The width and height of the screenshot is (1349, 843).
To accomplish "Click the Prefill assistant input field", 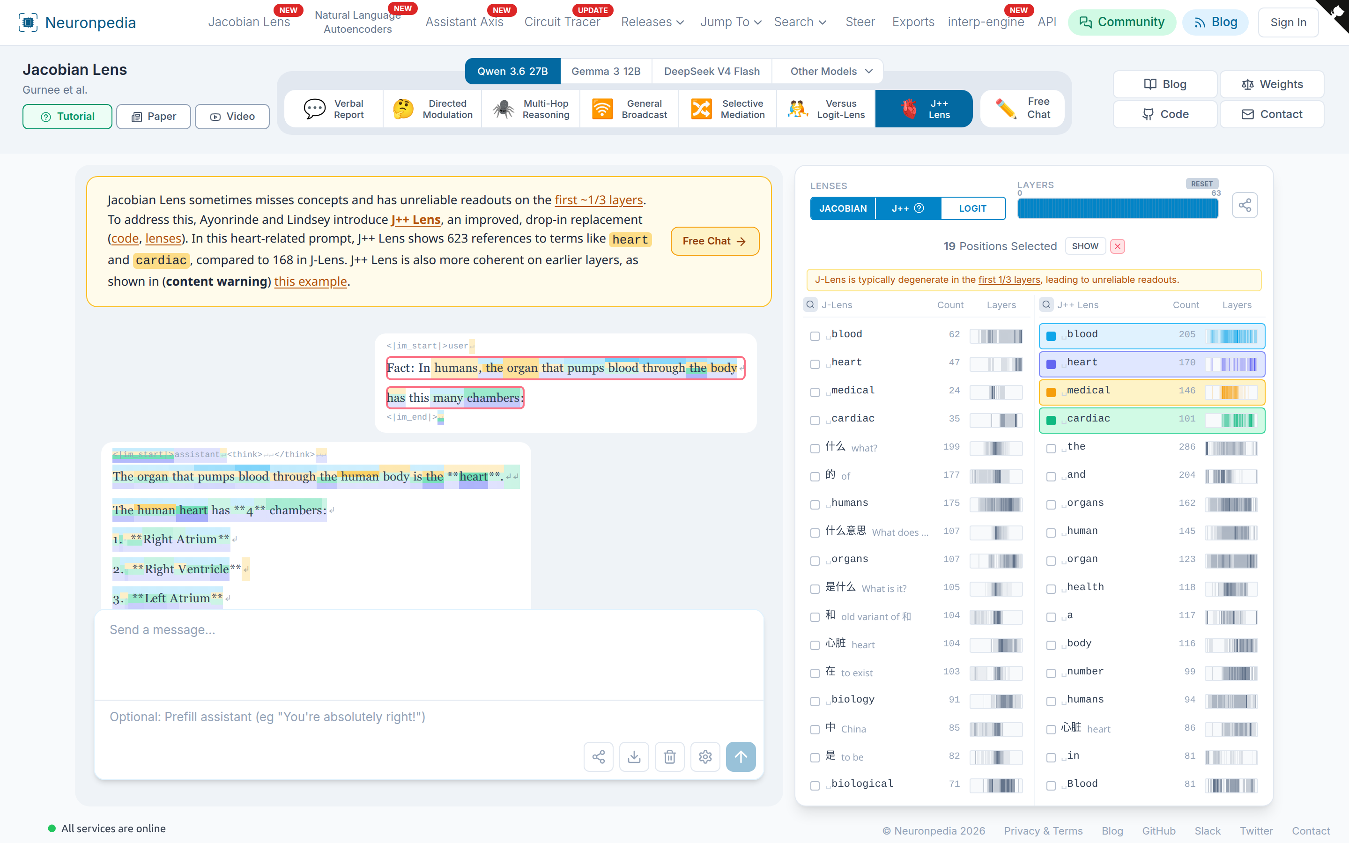I will pos(429,717).
